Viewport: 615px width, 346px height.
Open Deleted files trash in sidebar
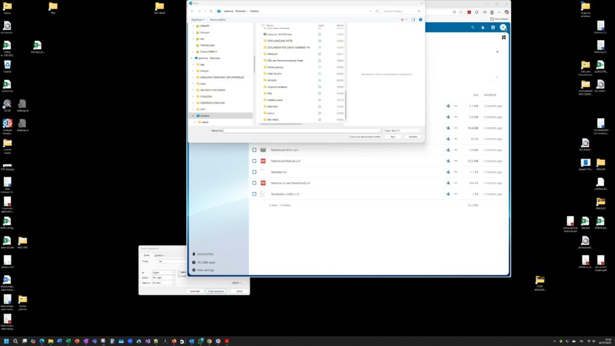pyautogui.click(x=193, y=254)
